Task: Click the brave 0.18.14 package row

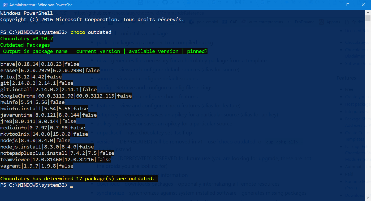Action: [40, 64]
